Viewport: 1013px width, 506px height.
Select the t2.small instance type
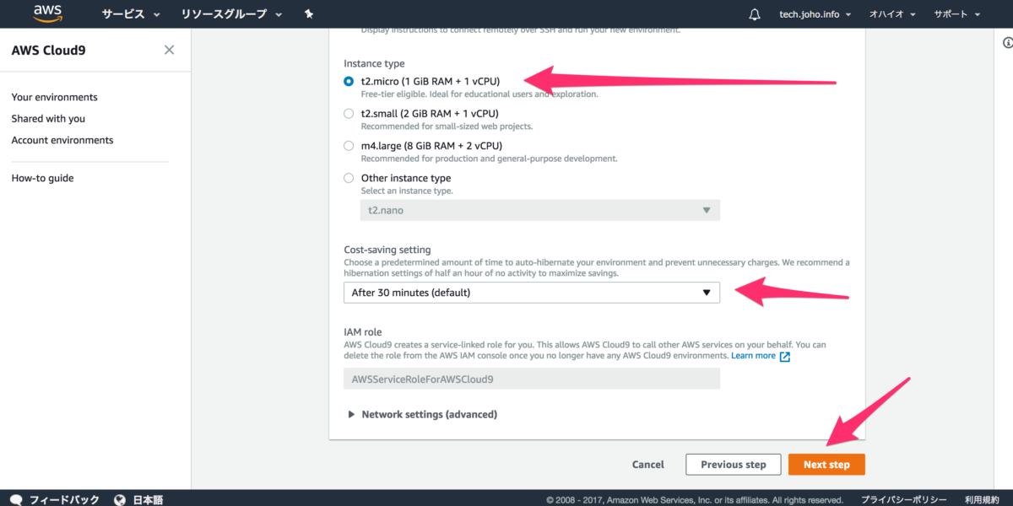[349, 113]
